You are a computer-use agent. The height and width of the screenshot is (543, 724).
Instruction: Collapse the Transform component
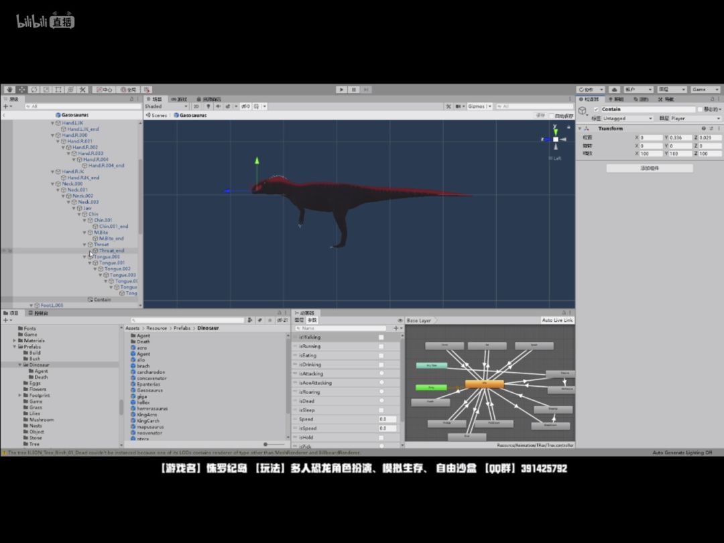(580, 128)
